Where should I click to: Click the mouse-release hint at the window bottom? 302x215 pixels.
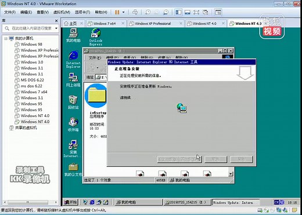point(53,210)
